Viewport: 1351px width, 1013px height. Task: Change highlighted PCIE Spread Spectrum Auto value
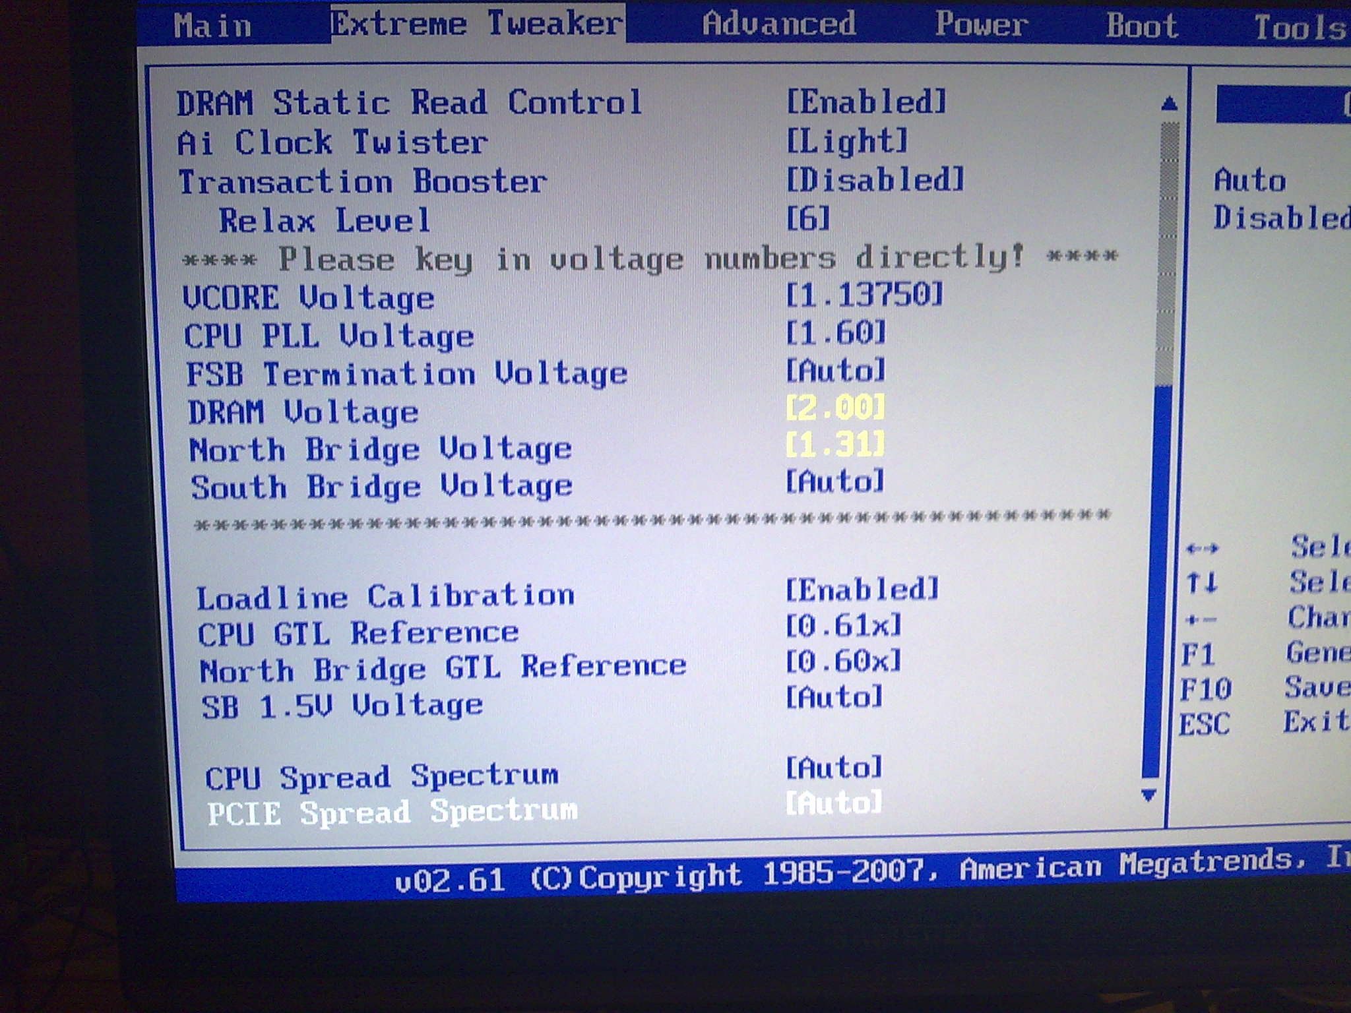(x=834, y=803)
